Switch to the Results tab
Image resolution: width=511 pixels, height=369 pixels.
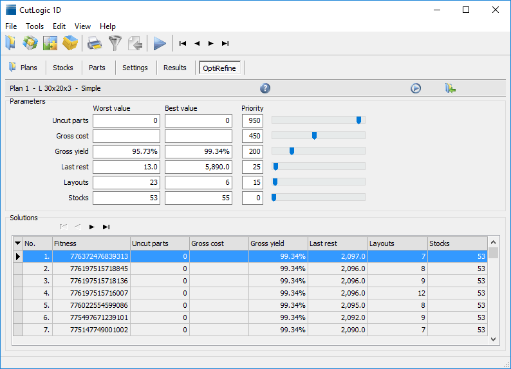pos(175,68)
